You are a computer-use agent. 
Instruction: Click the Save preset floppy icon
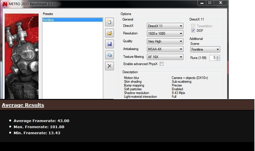109,44
